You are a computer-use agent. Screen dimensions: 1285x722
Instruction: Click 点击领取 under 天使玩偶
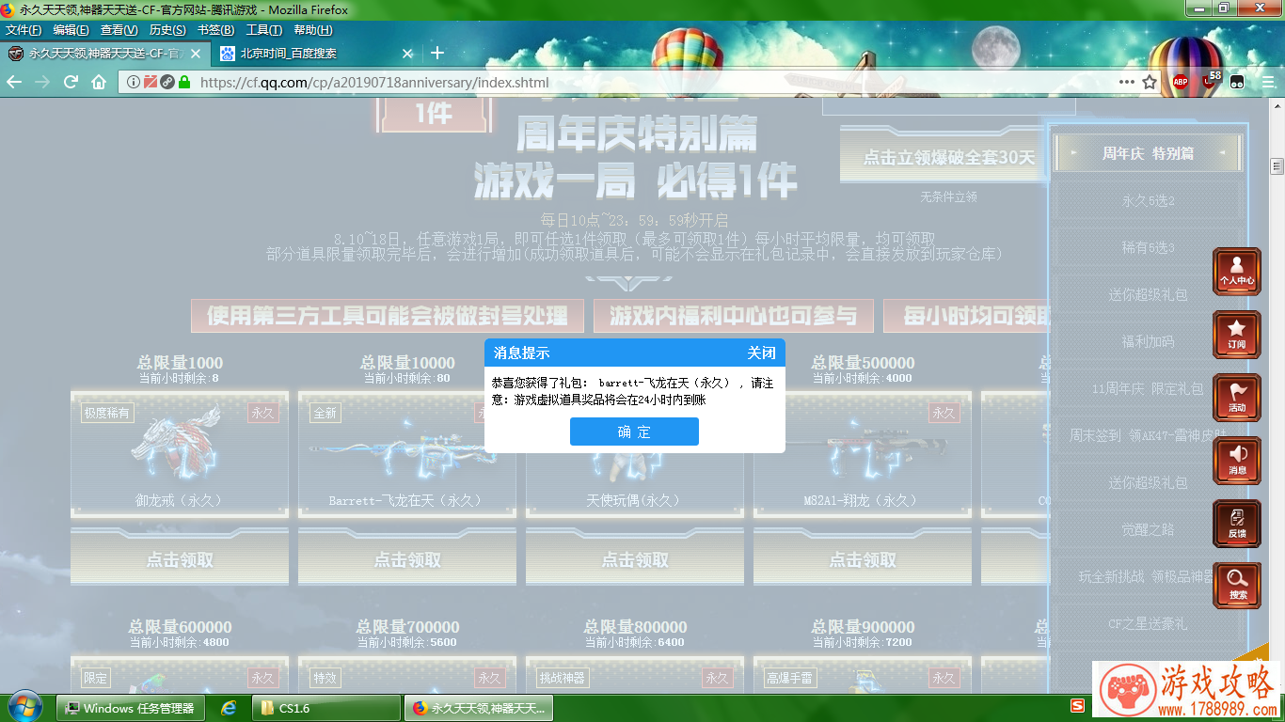coord(635,559)
